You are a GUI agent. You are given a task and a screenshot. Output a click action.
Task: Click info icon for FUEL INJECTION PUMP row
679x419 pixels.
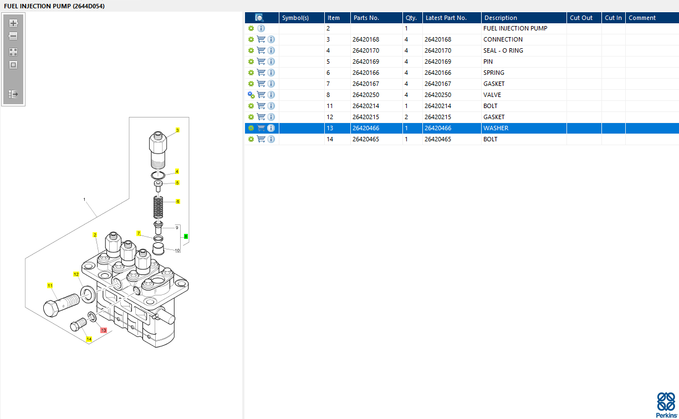coord(261,28)
